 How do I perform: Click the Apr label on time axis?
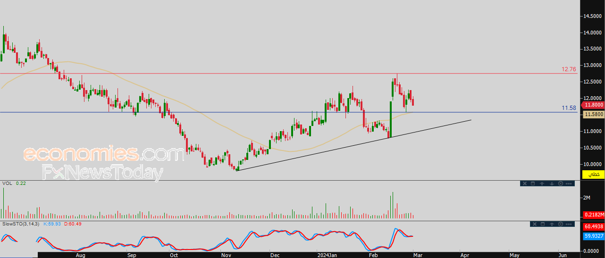pos(465,255)
